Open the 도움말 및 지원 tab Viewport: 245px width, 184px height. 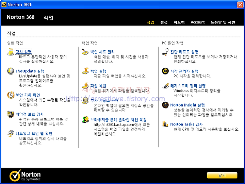coord(223,22)
